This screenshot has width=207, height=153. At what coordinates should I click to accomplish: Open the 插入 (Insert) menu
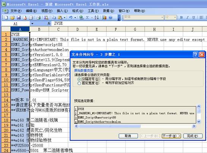62,11
